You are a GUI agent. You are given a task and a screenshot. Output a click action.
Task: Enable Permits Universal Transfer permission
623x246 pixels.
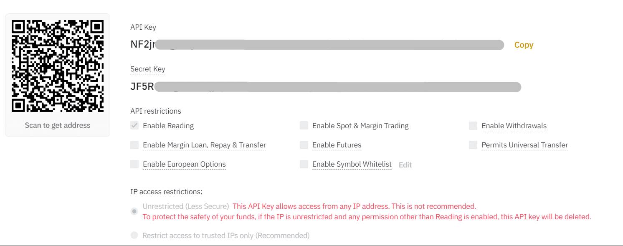[473, 145]
